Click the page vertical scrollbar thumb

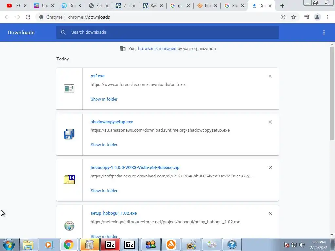(332, 93)
